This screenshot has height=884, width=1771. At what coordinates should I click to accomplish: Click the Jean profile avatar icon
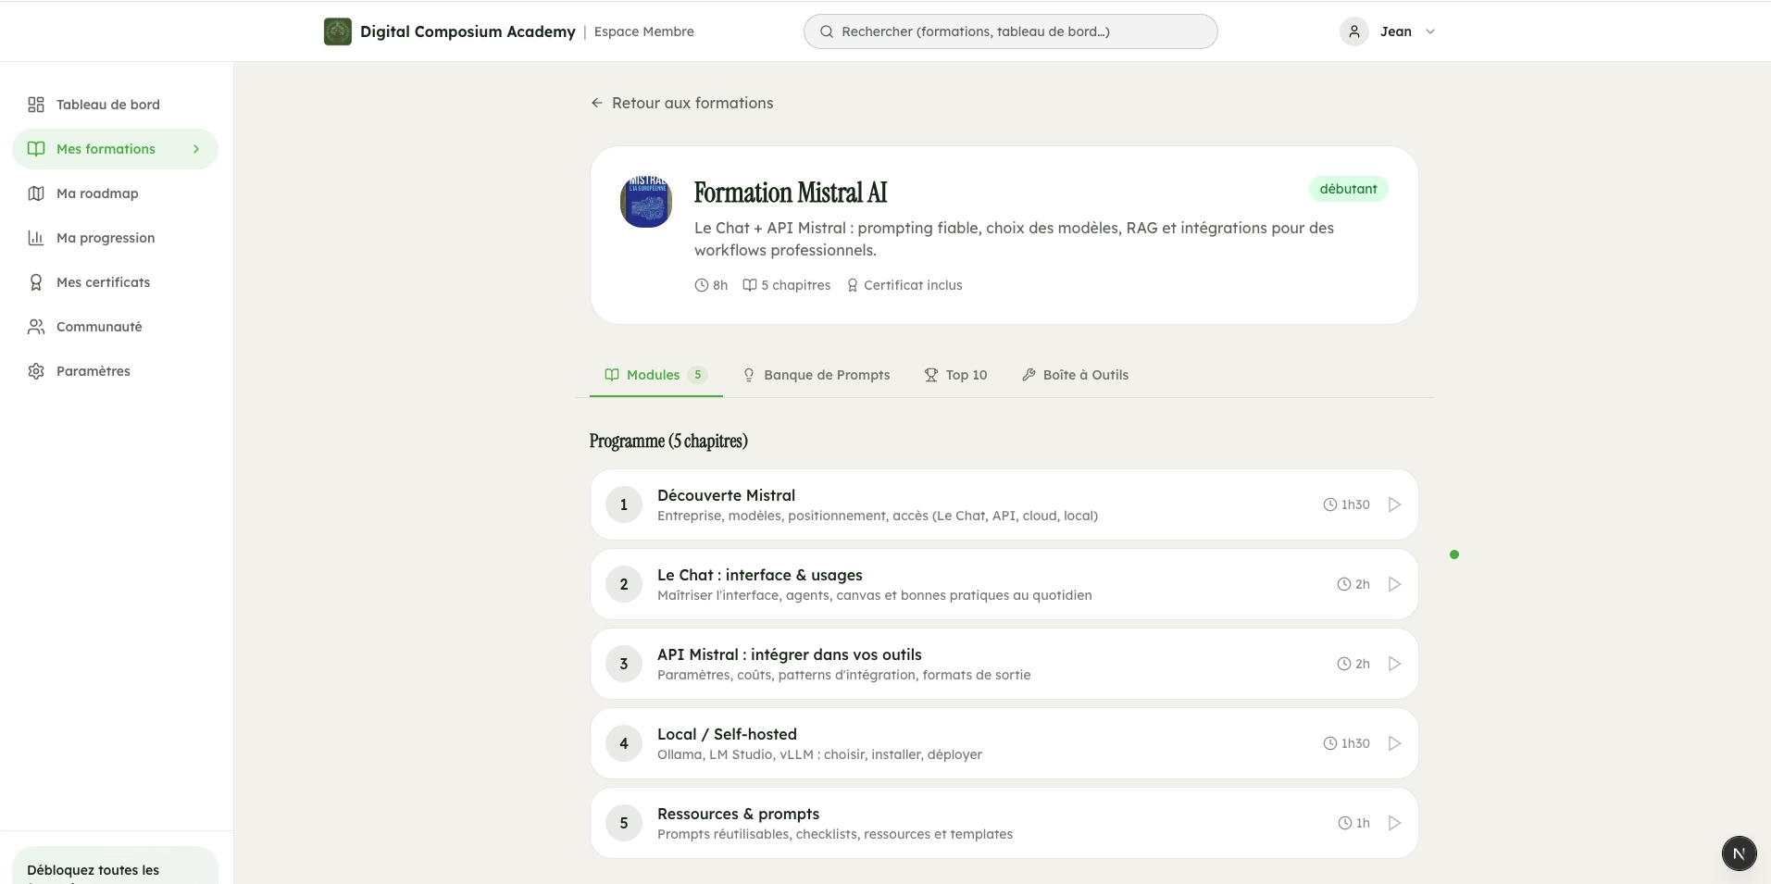(x=1354, y=31)
